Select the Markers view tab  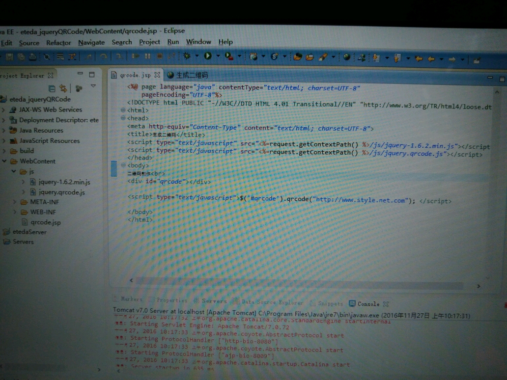[x=128, y=299]
